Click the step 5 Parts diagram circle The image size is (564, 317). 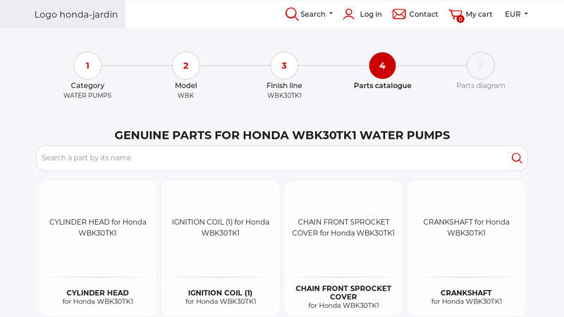pos(481,66)
